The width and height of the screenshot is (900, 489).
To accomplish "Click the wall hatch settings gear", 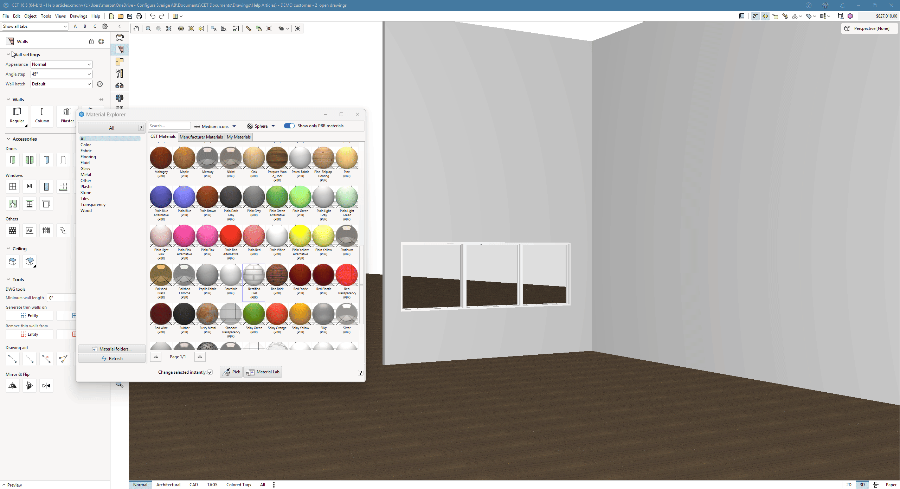I will pyautogui.click(x=100, y=84).
